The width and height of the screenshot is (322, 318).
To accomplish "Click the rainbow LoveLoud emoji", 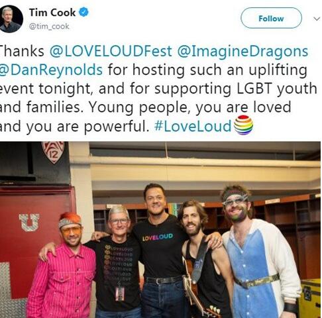I will (x=243, y=125).
